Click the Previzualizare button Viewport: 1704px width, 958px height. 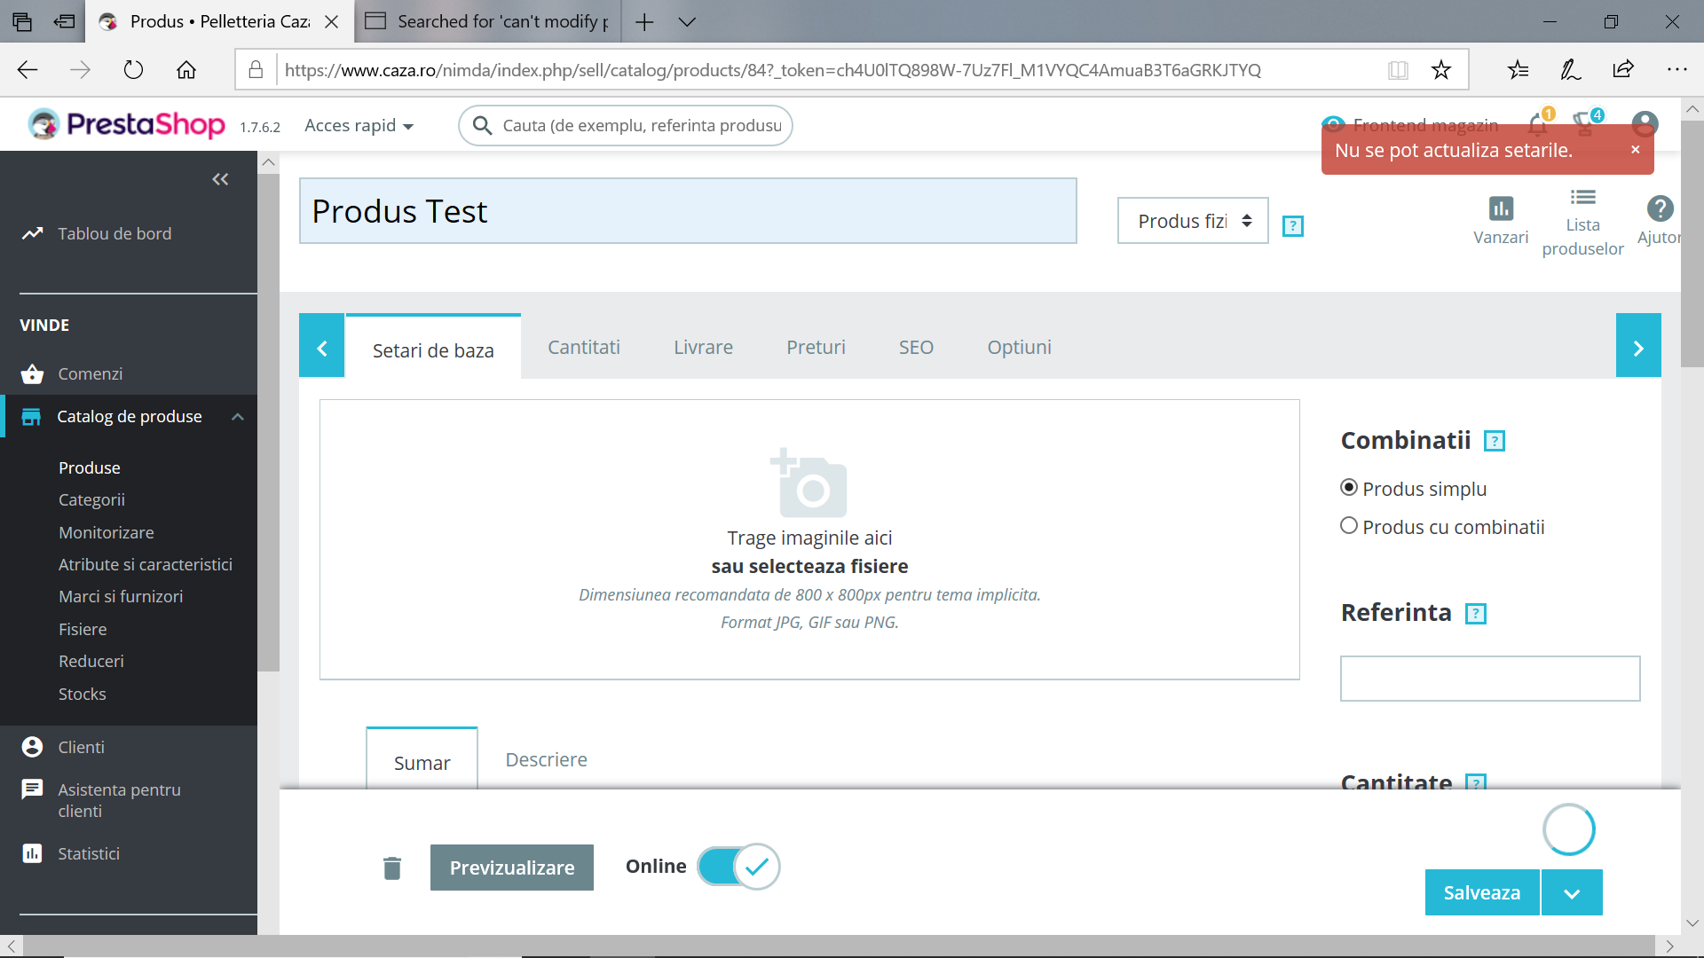512,868
